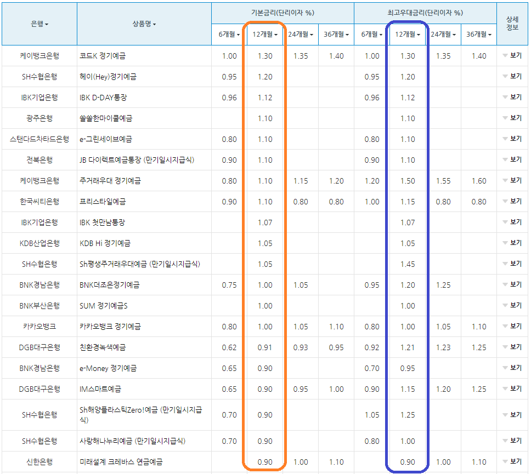View 보기 details for KDB Hi 정기예금
This screenshot has width=531, height=474.
tap(512, 243)
